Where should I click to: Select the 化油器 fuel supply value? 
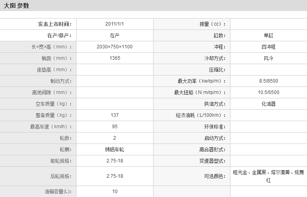pos(269,104)
